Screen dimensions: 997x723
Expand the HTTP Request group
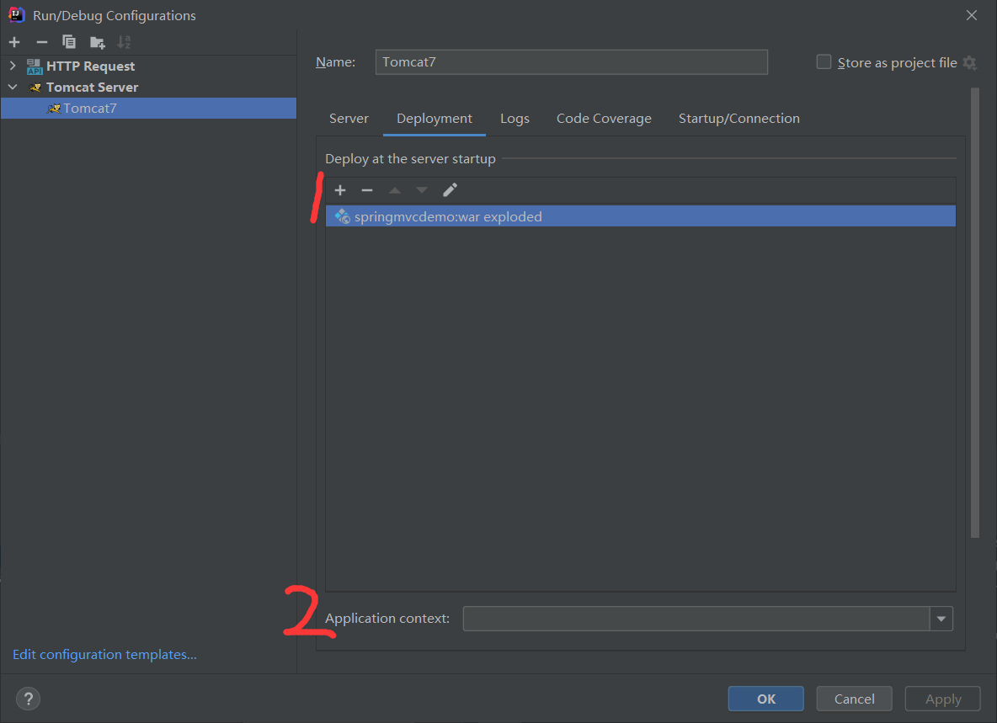[x=13, y=66]
